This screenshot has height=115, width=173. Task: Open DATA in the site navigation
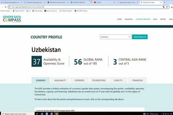click(x=155, y=19)
